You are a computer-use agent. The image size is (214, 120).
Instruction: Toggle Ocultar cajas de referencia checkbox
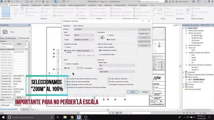click(109, 79)
